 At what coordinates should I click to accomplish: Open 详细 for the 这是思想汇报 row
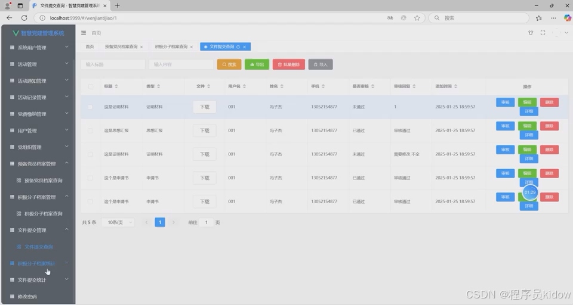click(529, 135)
